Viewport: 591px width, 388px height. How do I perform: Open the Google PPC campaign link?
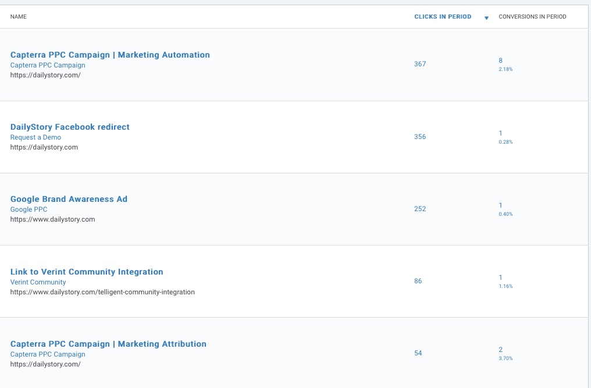pos(29,209)
